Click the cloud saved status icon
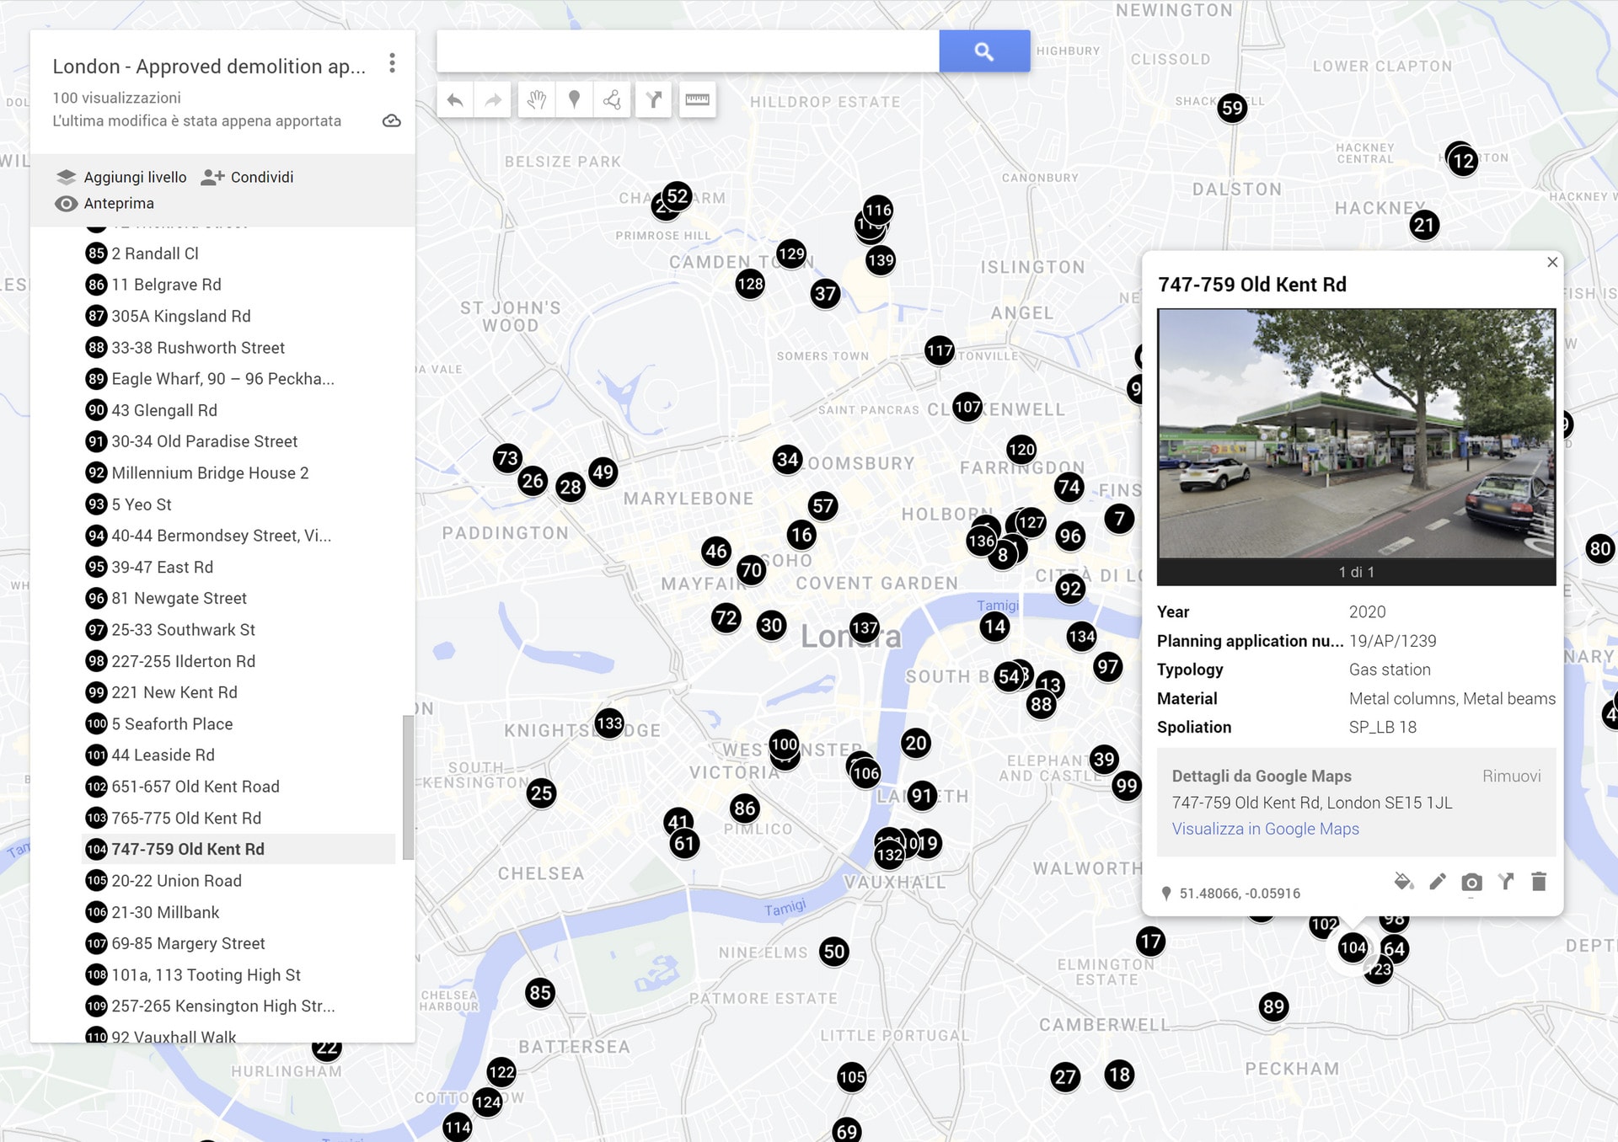 click(x=392, y=121)
